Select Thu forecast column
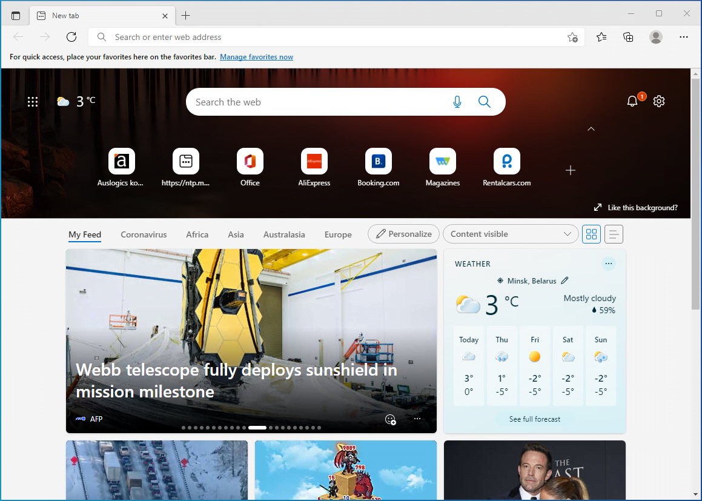 (x=502, y=366)
